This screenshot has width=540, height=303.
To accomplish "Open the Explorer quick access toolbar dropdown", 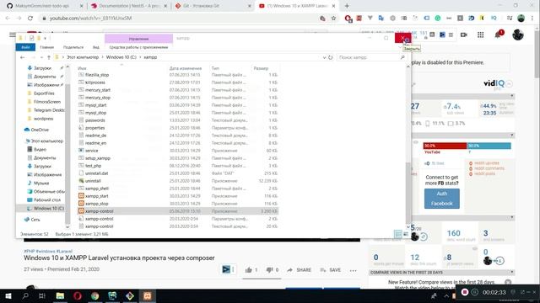I will click(x=45, y=38).
